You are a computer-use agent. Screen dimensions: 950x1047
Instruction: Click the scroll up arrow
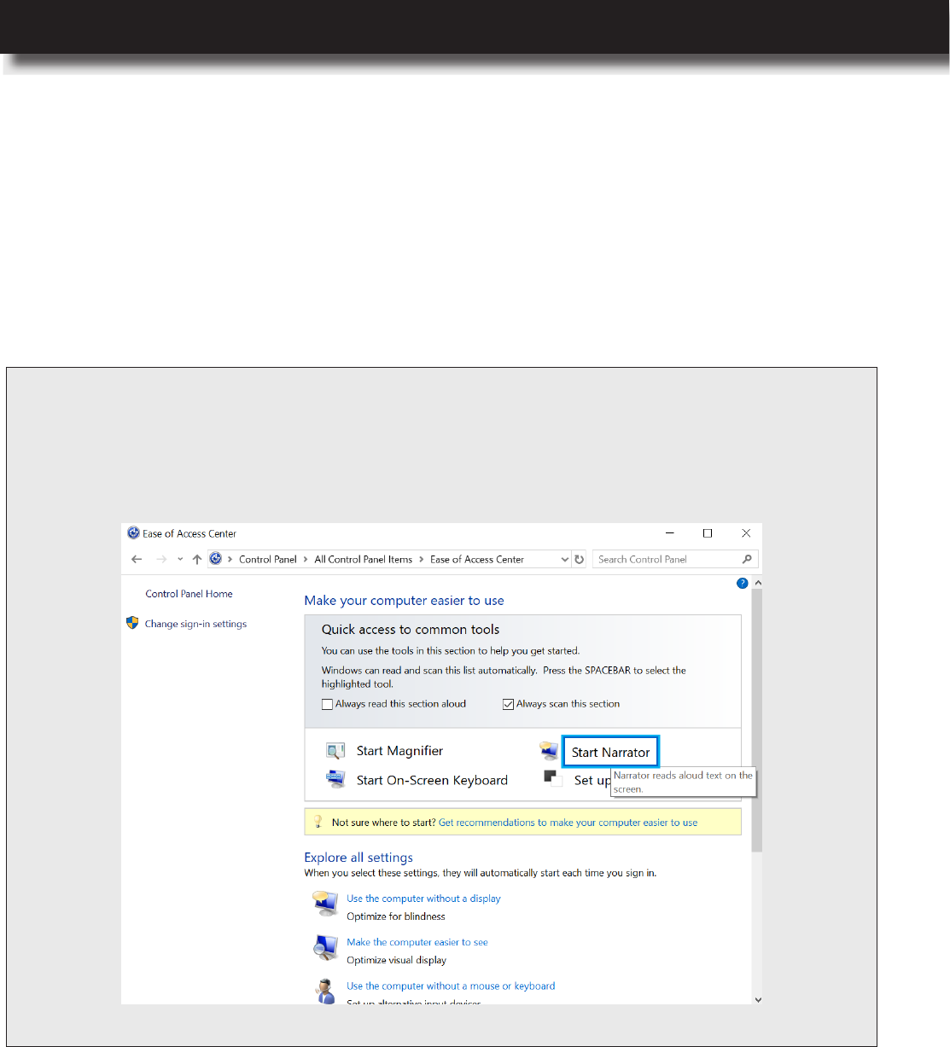click(757, 583)
